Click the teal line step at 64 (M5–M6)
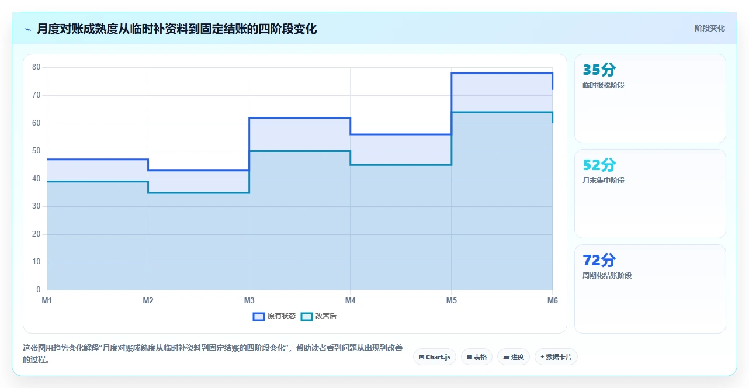Viewport: 749px width, 388px height. [x=502, y=112]
